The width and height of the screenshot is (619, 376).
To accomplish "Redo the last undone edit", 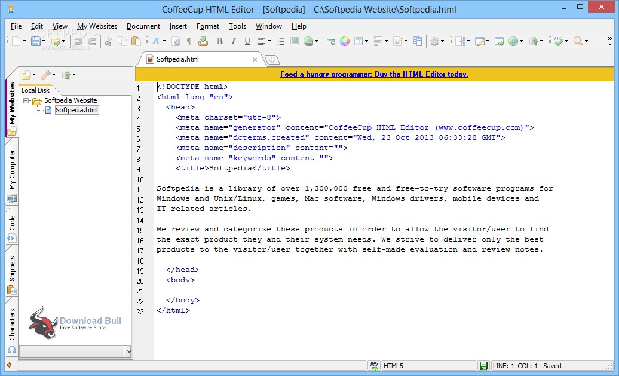I will [92, 41].
